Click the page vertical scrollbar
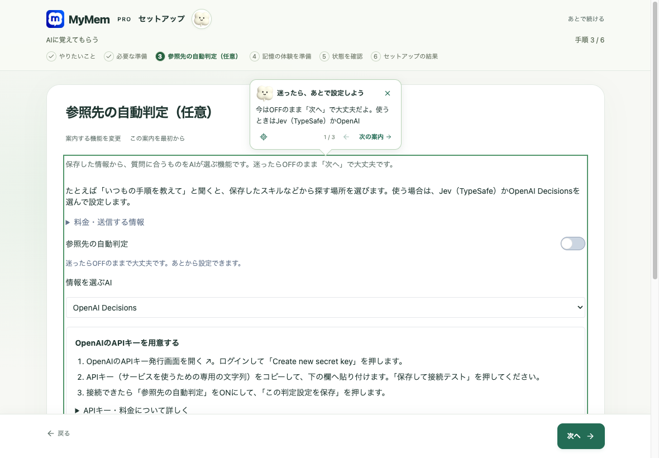The width and height of the screenshot is (659, 458). click(x=655, y=141)
